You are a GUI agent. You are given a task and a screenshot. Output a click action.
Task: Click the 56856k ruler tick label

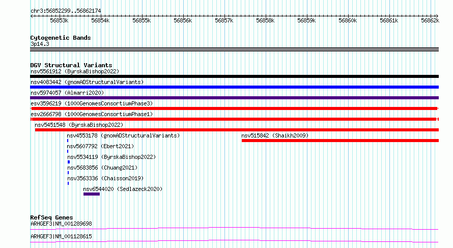183,20
